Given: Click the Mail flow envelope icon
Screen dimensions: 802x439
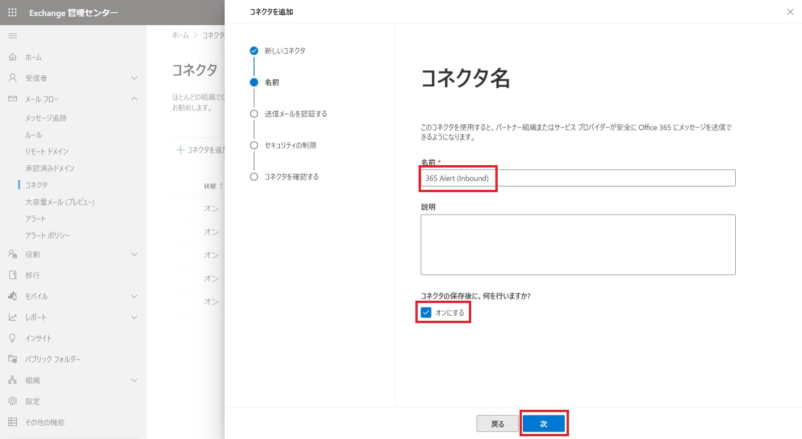Looking at the screenshot, I should click(x=13, y=99).
